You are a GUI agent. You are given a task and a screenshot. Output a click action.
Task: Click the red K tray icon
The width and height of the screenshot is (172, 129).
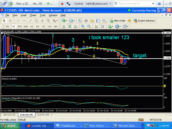(x=152, y=126)
